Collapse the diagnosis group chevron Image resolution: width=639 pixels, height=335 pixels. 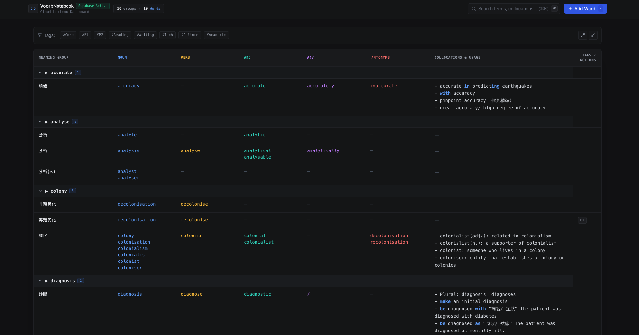coord(40,281)
